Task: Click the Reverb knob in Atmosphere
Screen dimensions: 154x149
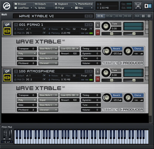Action: 107,98
